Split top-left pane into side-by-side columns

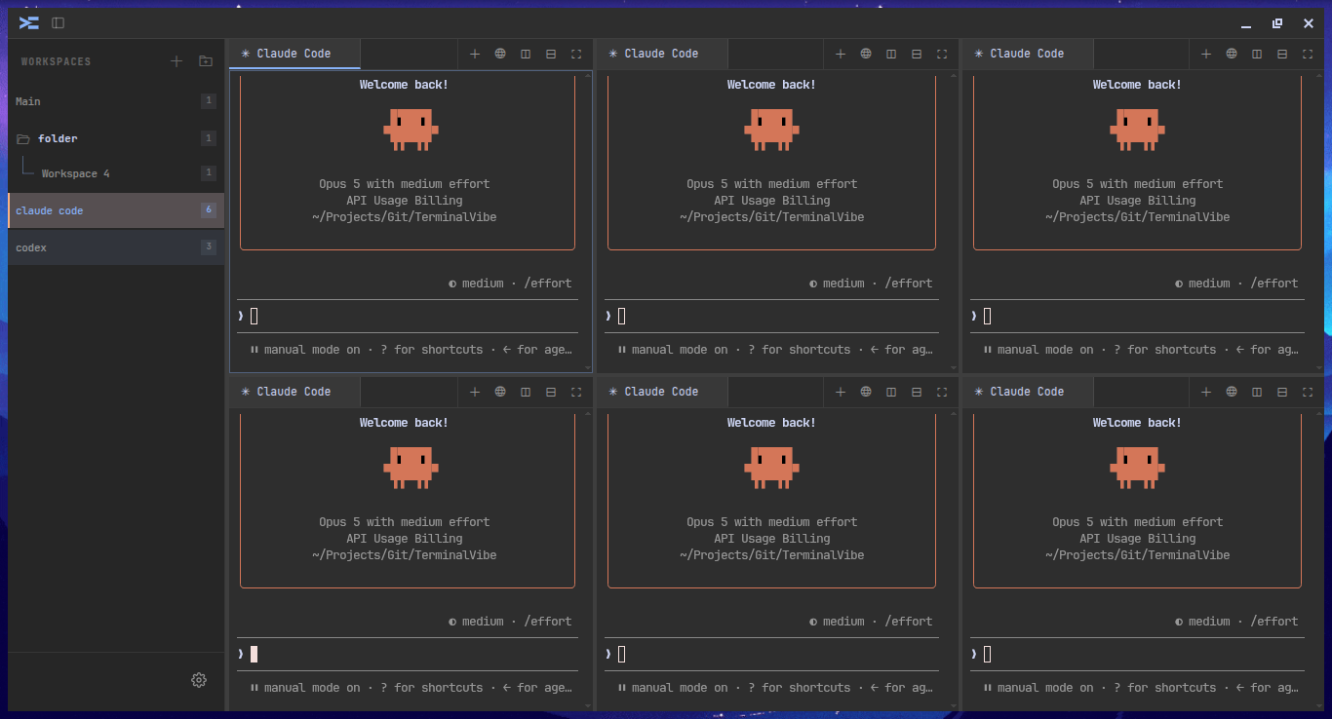click(526, 54)
